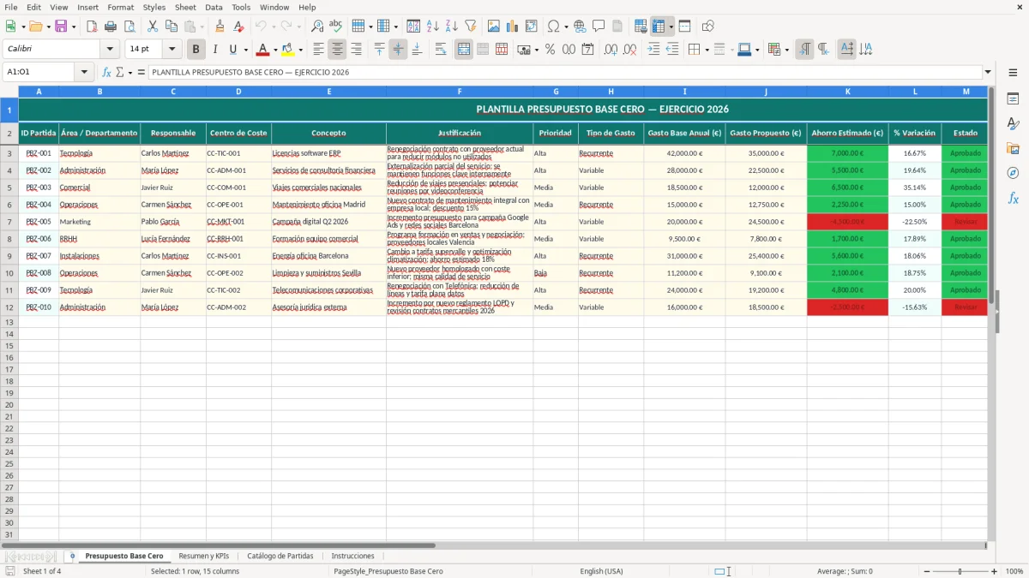Click the Sort dialog icon
1029x578 pixels.
click(x=413, y=27)
